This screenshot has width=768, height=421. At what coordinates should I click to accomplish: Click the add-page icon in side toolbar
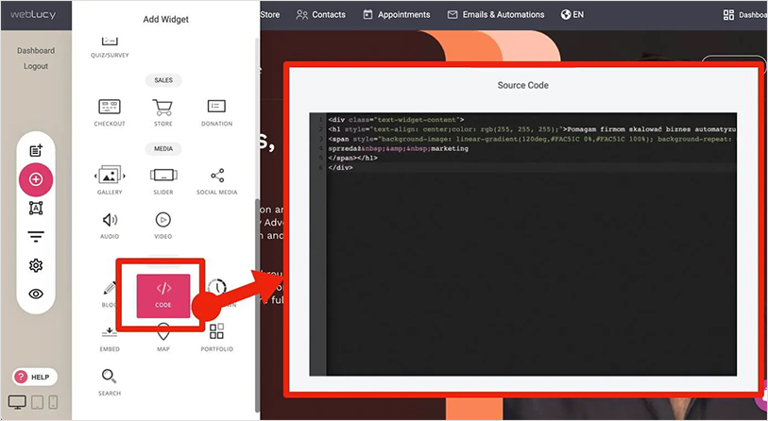coord(36,150)
